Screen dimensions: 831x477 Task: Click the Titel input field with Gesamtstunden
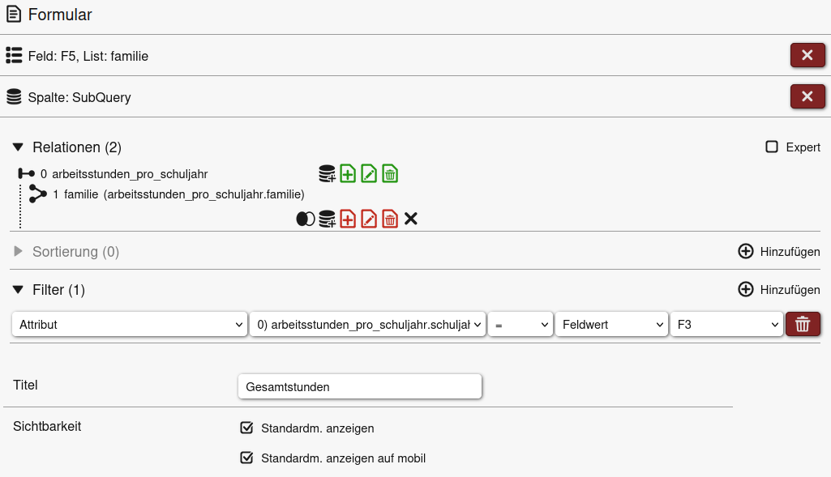360,386
